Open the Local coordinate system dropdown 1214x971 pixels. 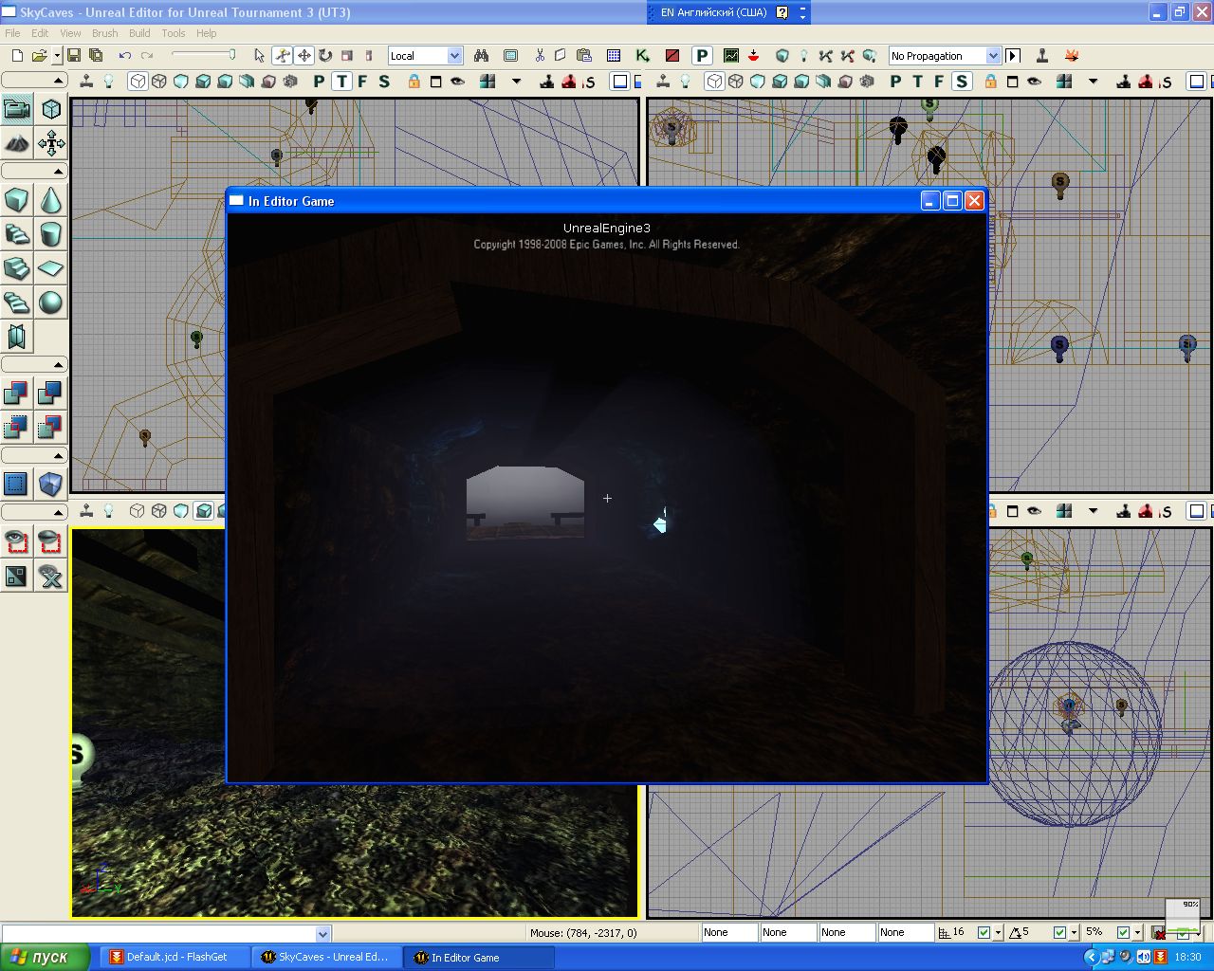tap(453, 56)
